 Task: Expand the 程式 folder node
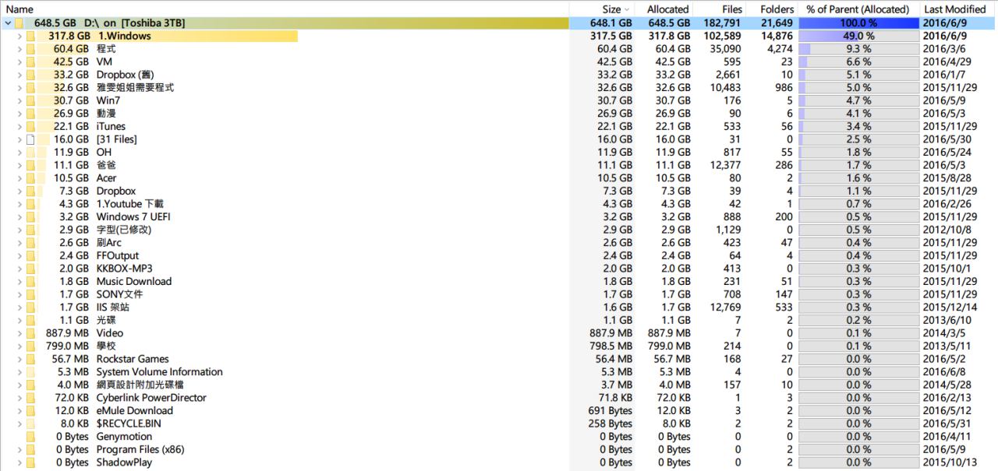pos(19,49)
